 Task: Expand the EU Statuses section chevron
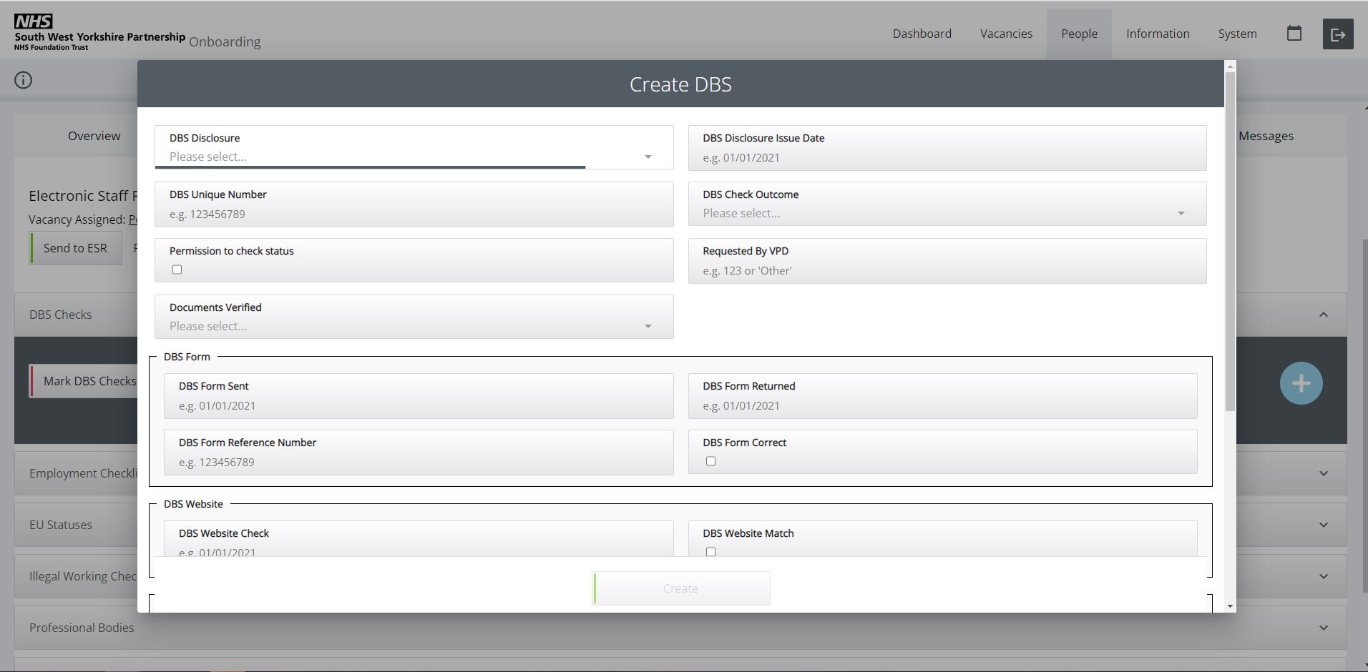point(1323,525)
